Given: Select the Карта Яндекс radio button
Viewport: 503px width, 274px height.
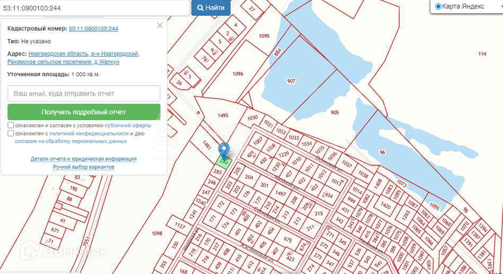Looking at the screenshot, I should (x=438, y=6).
